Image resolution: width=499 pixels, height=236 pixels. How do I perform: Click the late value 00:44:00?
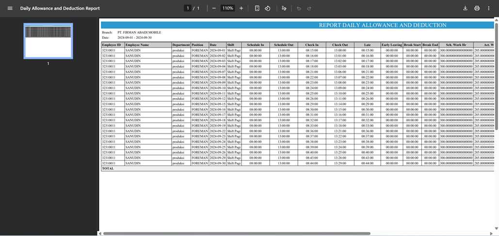click(368, 163)
